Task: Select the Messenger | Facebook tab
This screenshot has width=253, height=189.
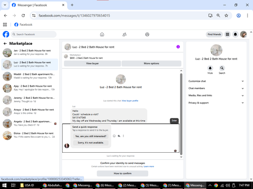Action: pos(38,5)
